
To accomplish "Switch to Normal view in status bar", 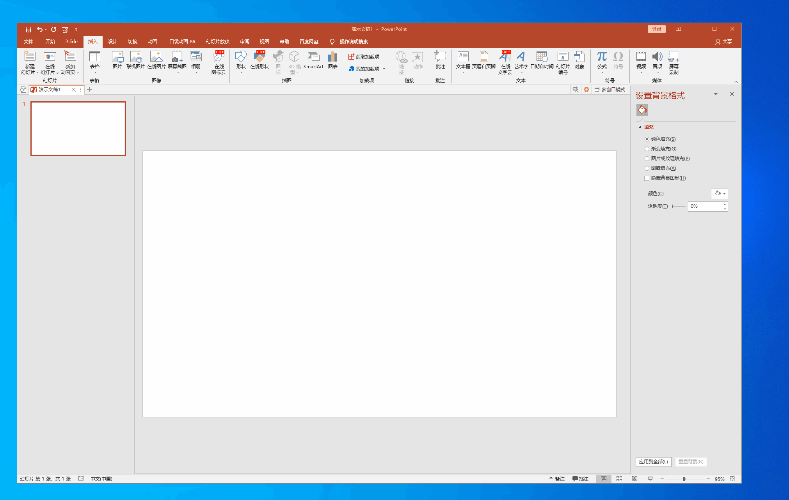I will coord(604,479).
